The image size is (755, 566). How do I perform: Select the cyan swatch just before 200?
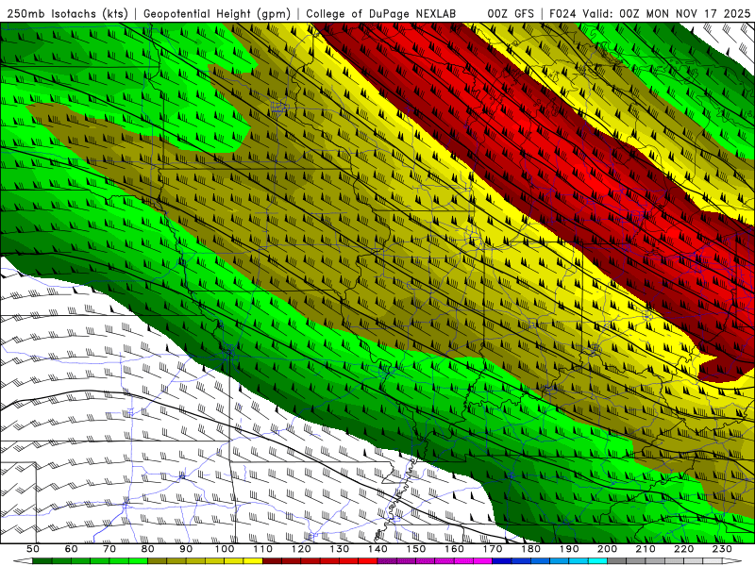597,560
